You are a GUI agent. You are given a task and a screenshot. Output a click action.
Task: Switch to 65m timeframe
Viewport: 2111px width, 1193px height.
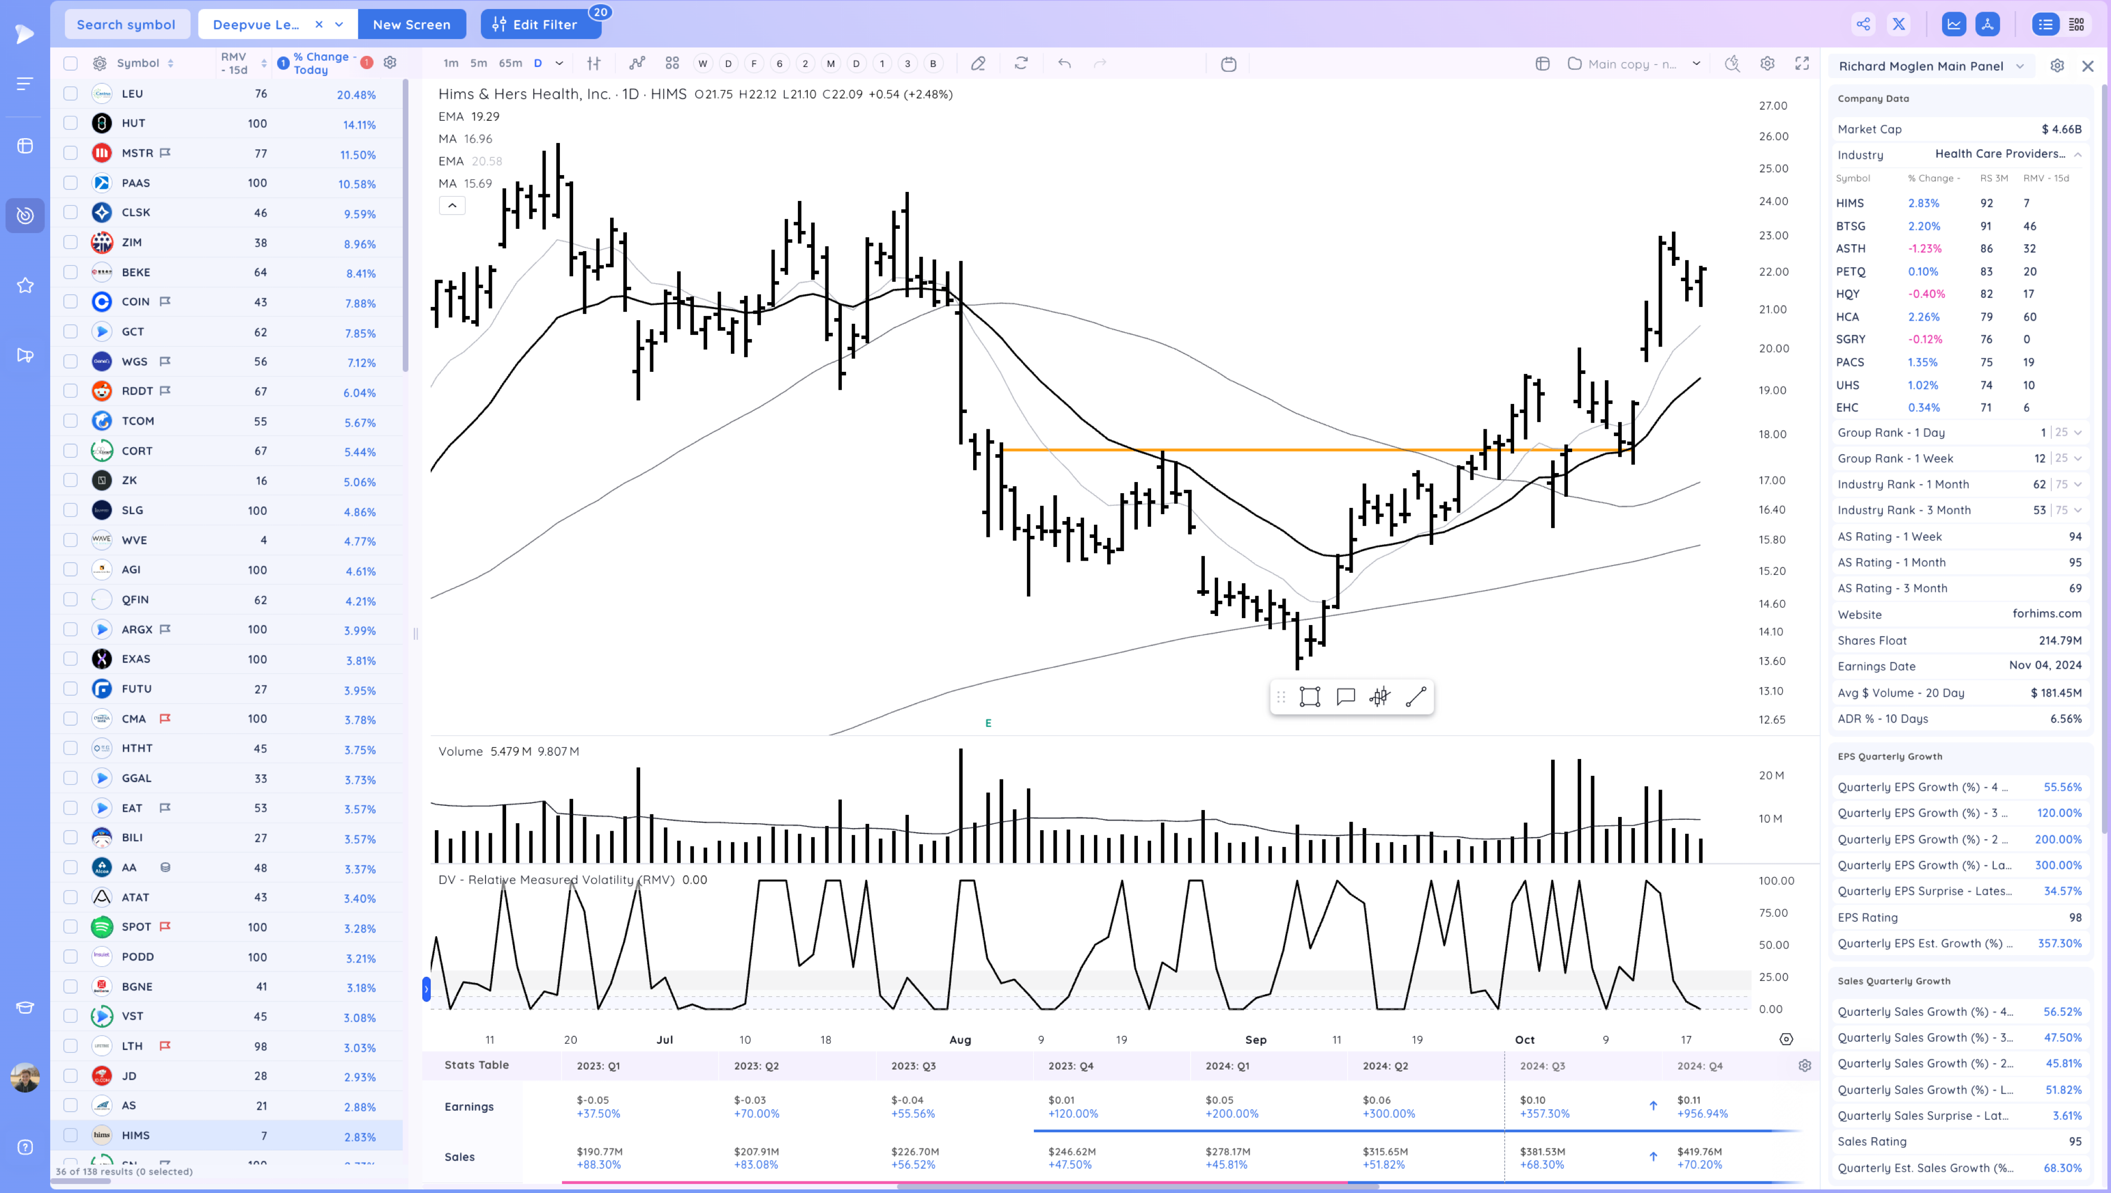pyautogui.click(x=510, y=63)
